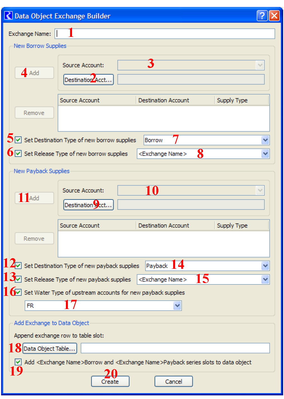Close the Data Object Exchange Builder dialog
The image size is (284, 399).
pyautogui.click(x=274, y=16)
